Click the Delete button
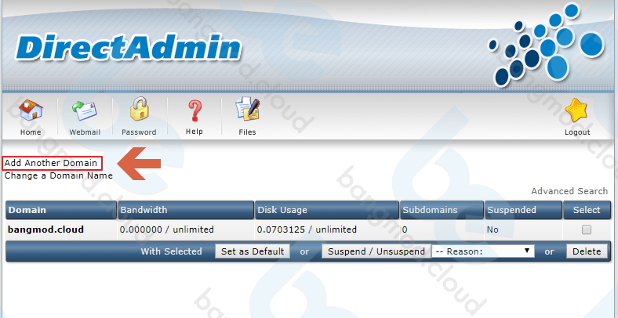618x318 pixels. 587,251
